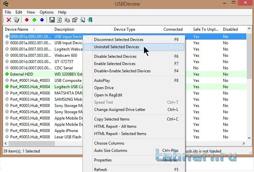Image resolution: width=254 pixels, height=172 pixels.
Task: Open Properties from the context menu
Action: [x=134, y=160]
